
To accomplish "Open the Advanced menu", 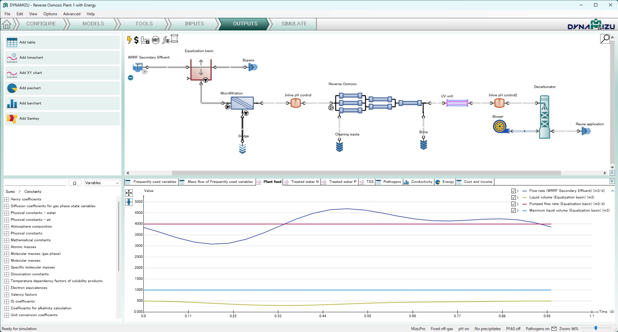I will point(72,14).
